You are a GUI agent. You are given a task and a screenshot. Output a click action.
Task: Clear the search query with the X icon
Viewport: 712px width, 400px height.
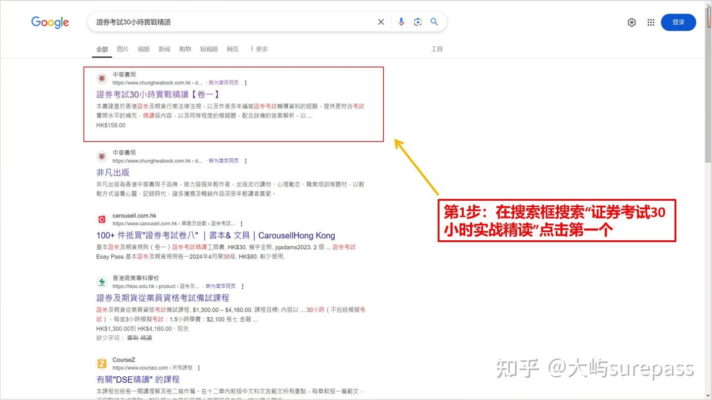click(381, 22)
